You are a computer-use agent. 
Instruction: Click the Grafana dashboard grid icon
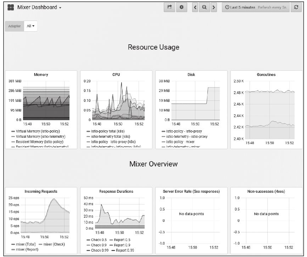point(11,7)
